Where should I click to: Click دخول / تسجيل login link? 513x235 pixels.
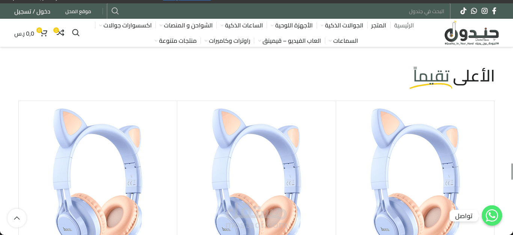[x=32, y=11]
